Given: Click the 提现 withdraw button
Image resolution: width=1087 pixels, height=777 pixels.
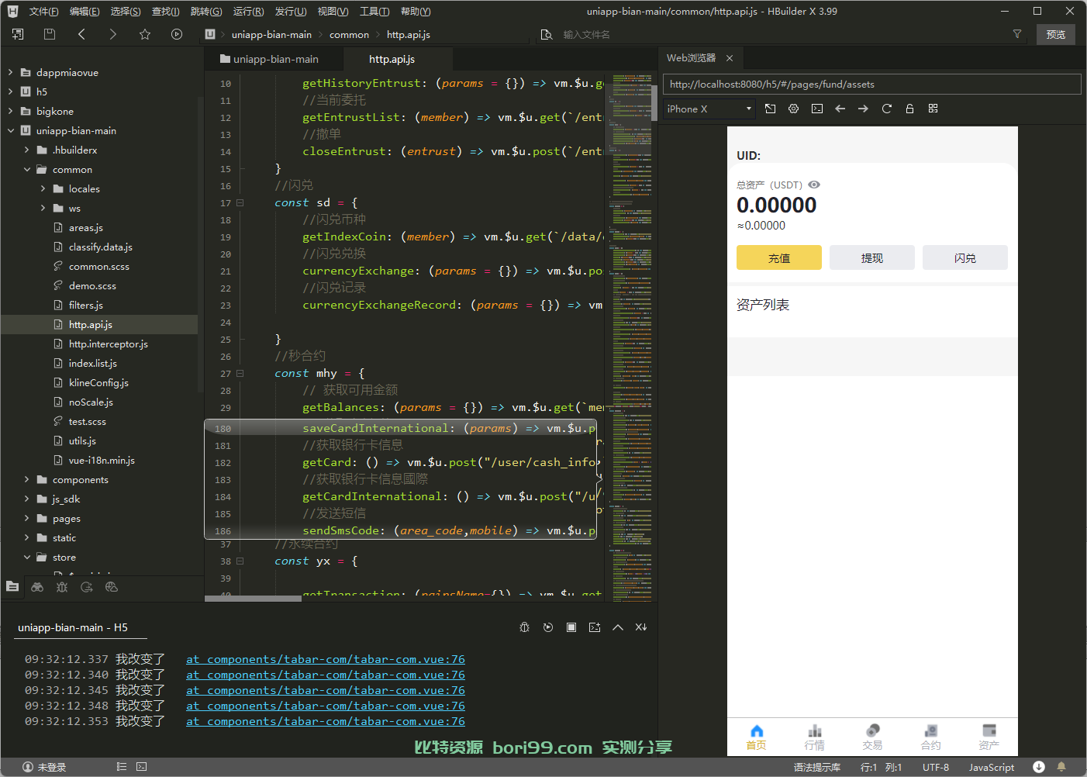Looking at the screenshot, I should click(x=872, y=258).
